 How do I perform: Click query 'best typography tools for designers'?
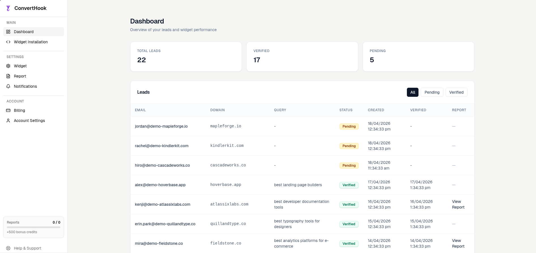click(x=297, y=224)
